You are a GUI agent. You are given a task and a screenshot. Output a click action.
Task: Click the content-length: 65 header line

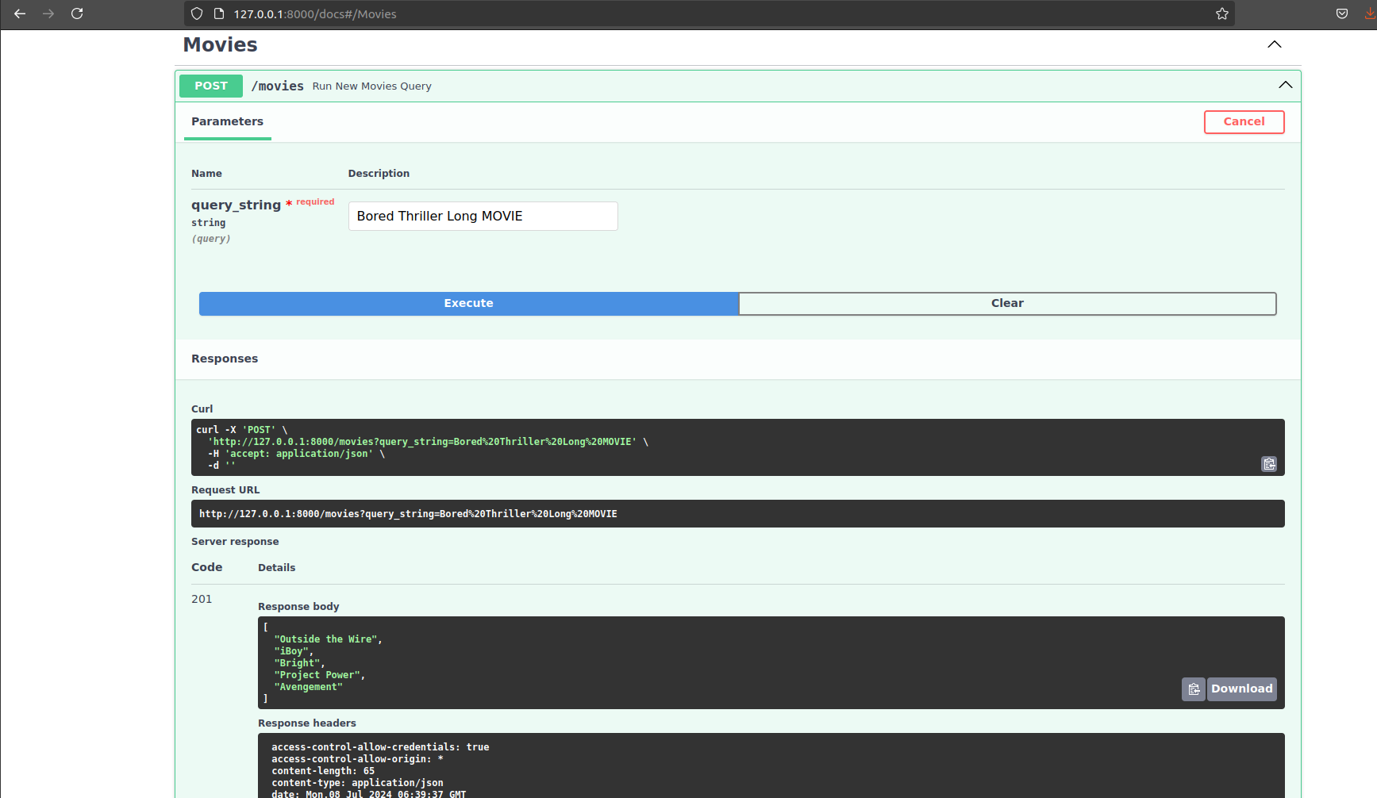323,771
